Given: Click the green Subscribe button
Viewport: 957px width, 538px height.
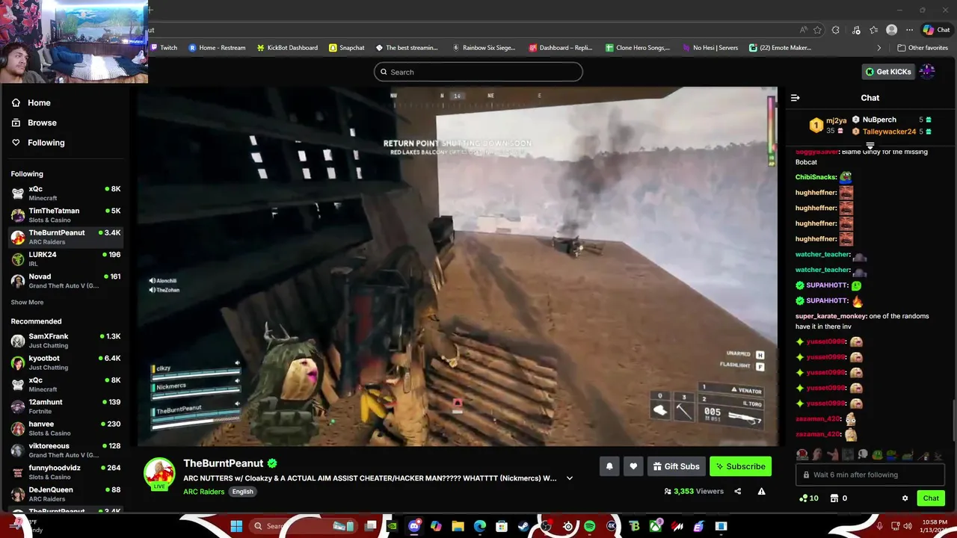Looking at the screenshot, I should tap(740, 466).
